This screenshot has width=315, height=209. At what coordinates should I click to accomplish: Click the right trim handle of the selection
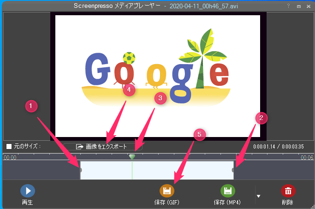pyautogui.click(x=233, y=170)
